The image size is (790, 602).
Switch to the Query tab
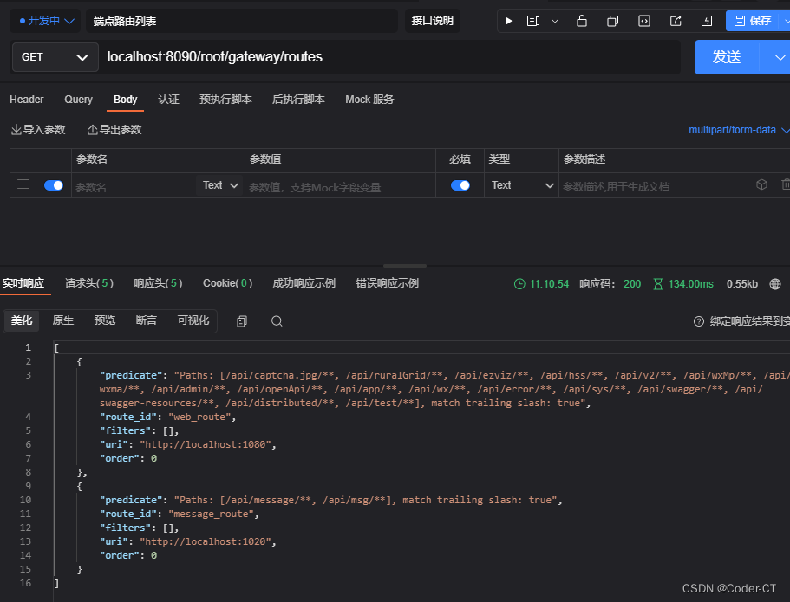click(x=79, y=99)
